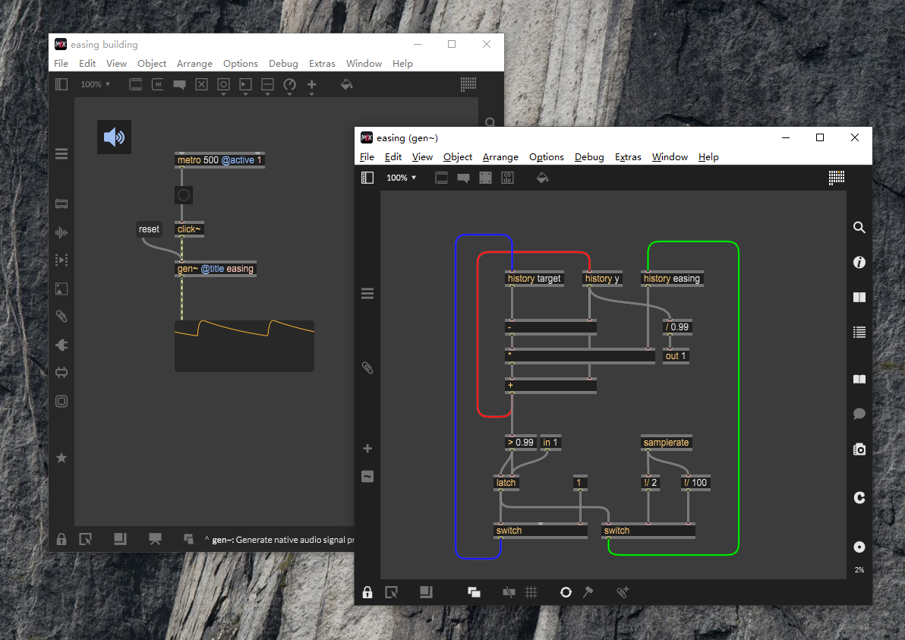Open the Arrange menu in easing building

[194, 64]
